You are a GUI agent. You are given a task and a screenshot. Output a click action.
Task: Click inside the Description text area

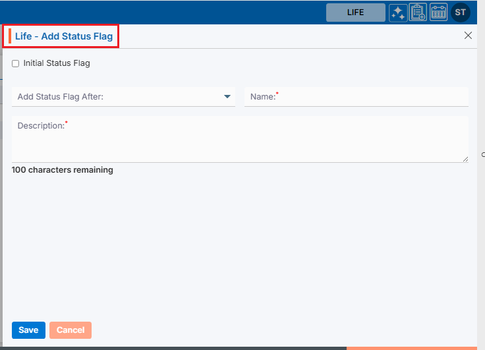point(240,142)
